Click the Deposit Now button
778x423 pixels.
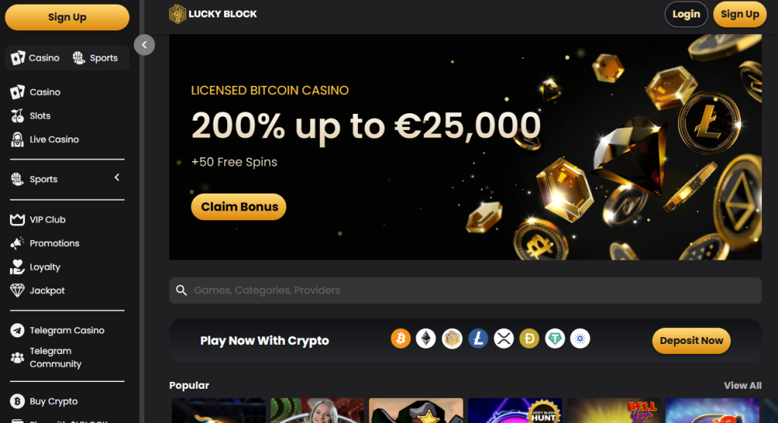691,341
